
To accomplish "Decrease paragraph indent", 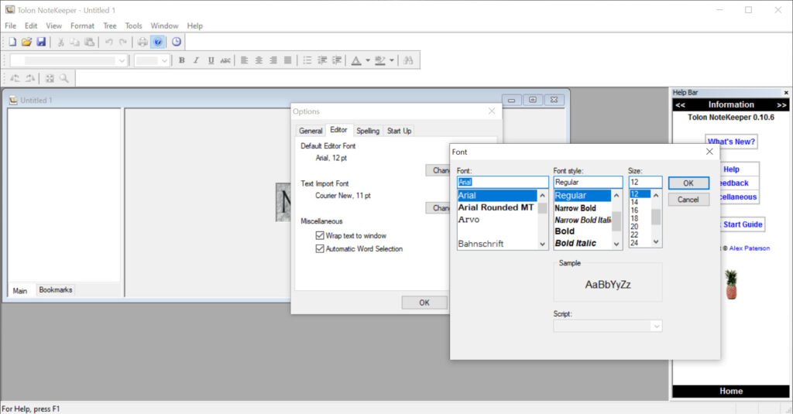I will pyautogui.click(x=321, y=60).
